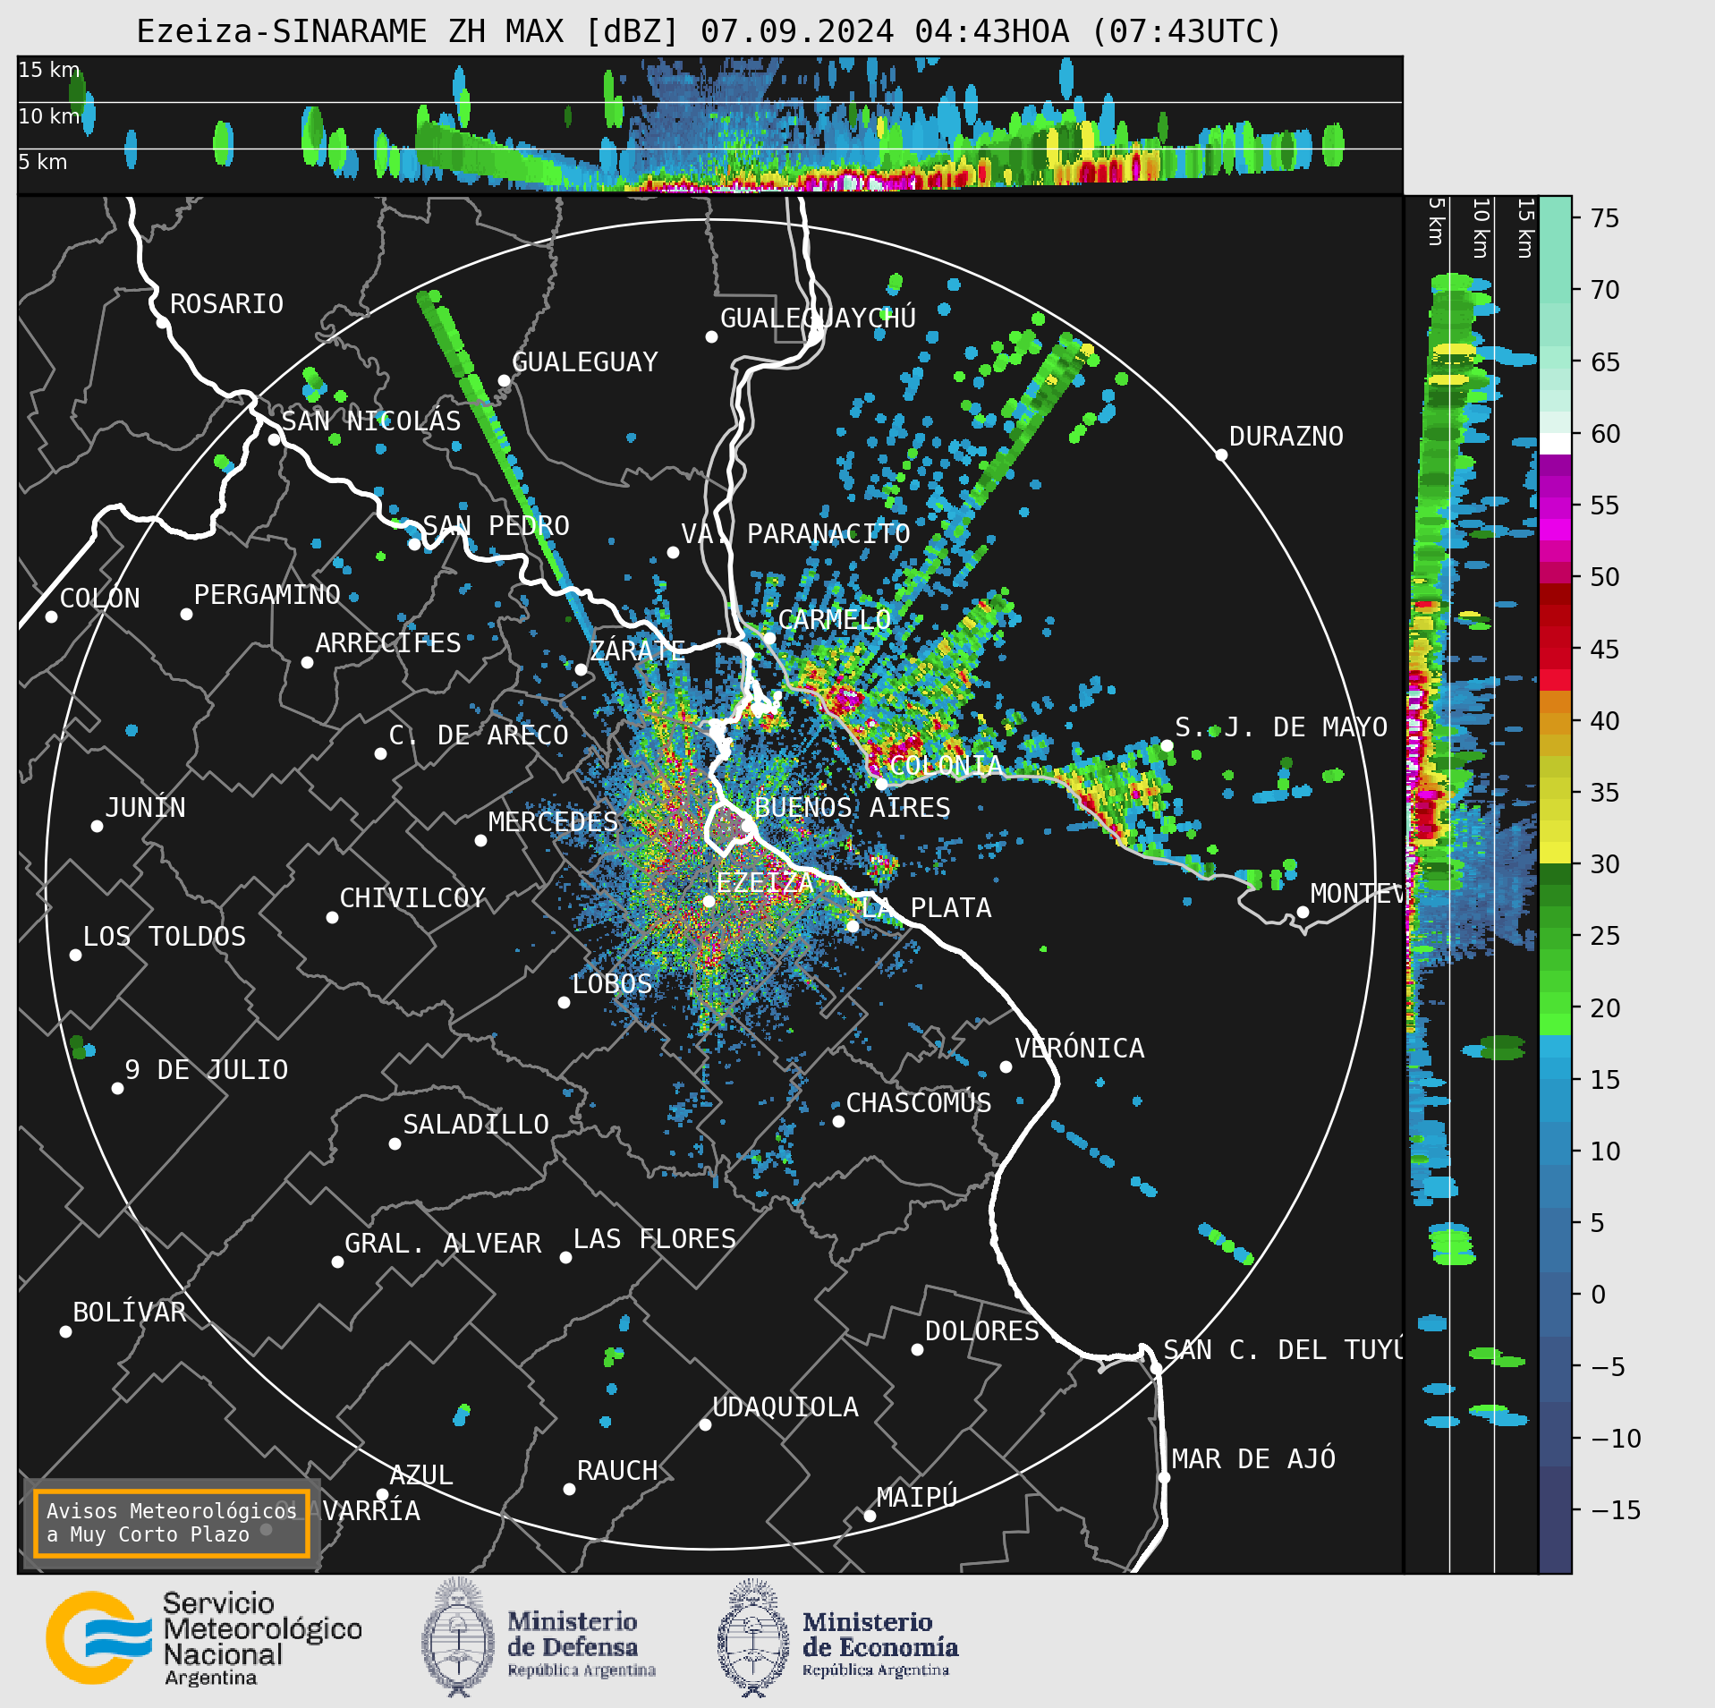1715x1708 pixels.
Task: Click the SAN C. DEL TUYÚ label
Action: pos(1284,1349)
